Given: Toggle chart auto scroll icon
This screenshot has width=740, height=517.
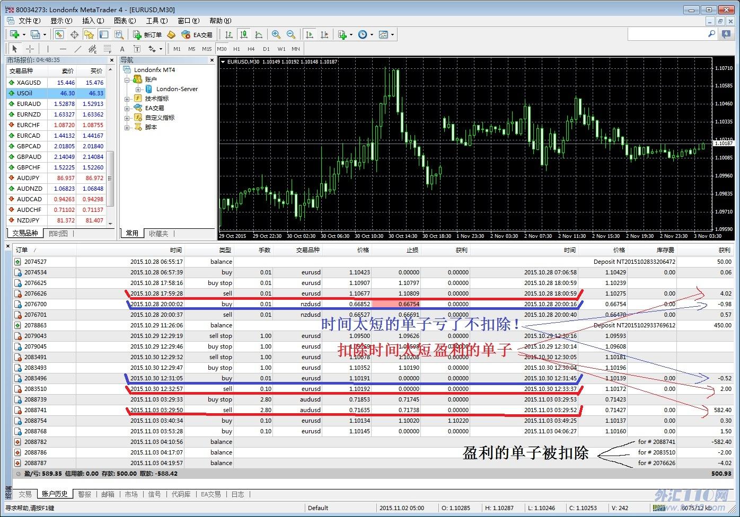Looking at the screenshot, I should pos(310,34).
